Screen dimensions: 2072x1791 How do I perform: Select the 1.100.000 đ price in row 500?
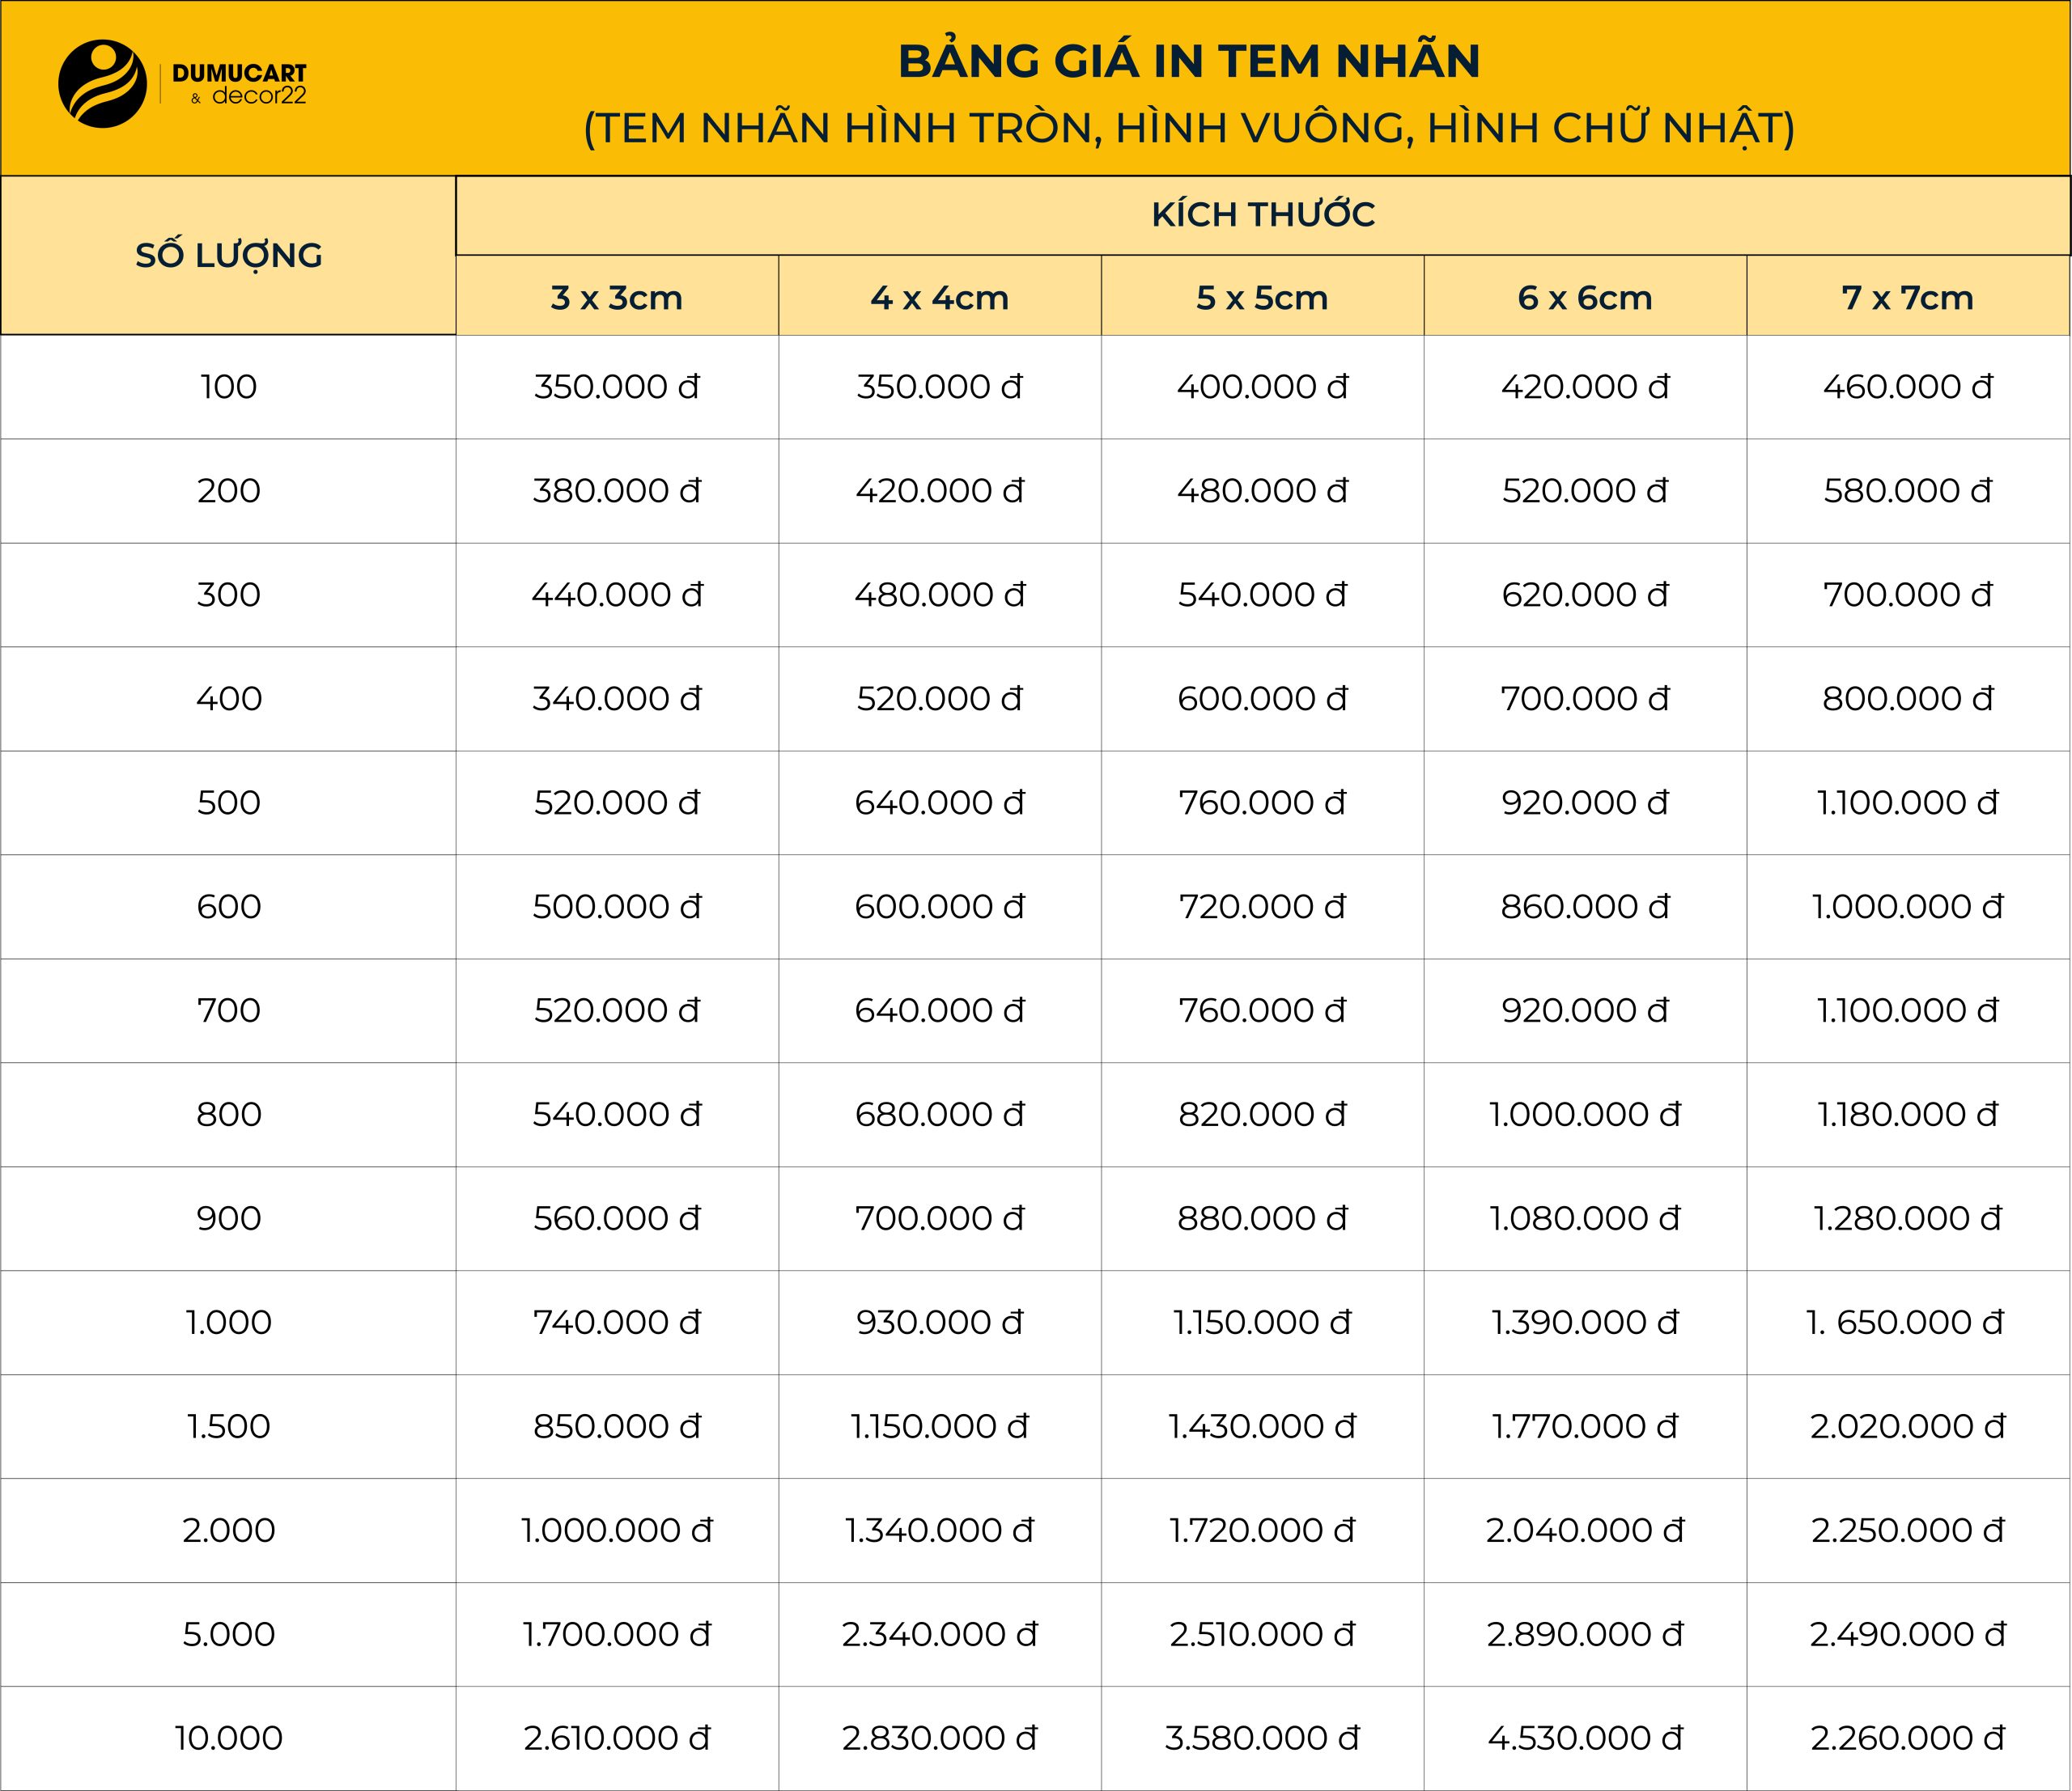(x=1908, y=802)
